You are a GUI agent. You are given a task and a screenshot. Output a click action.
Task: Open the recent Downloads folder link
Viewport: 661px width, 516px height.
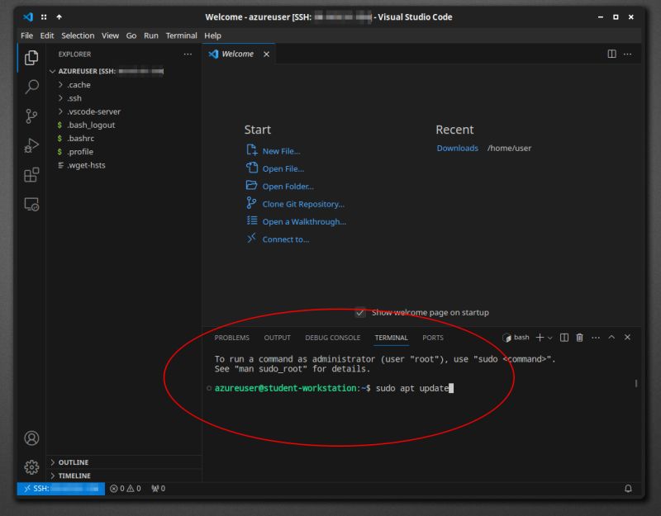click(x=458, y=149)
